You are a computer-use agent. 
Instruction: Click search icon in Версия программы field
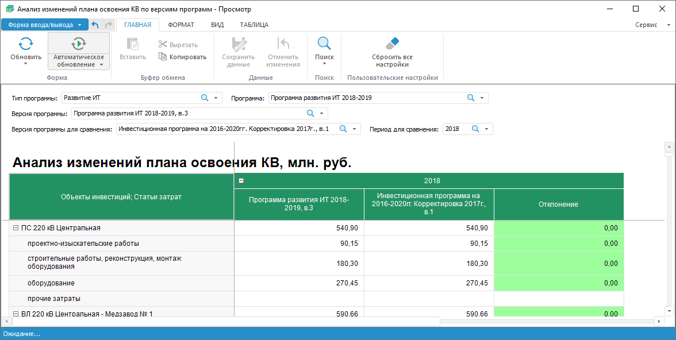click(x=310, y=113)
